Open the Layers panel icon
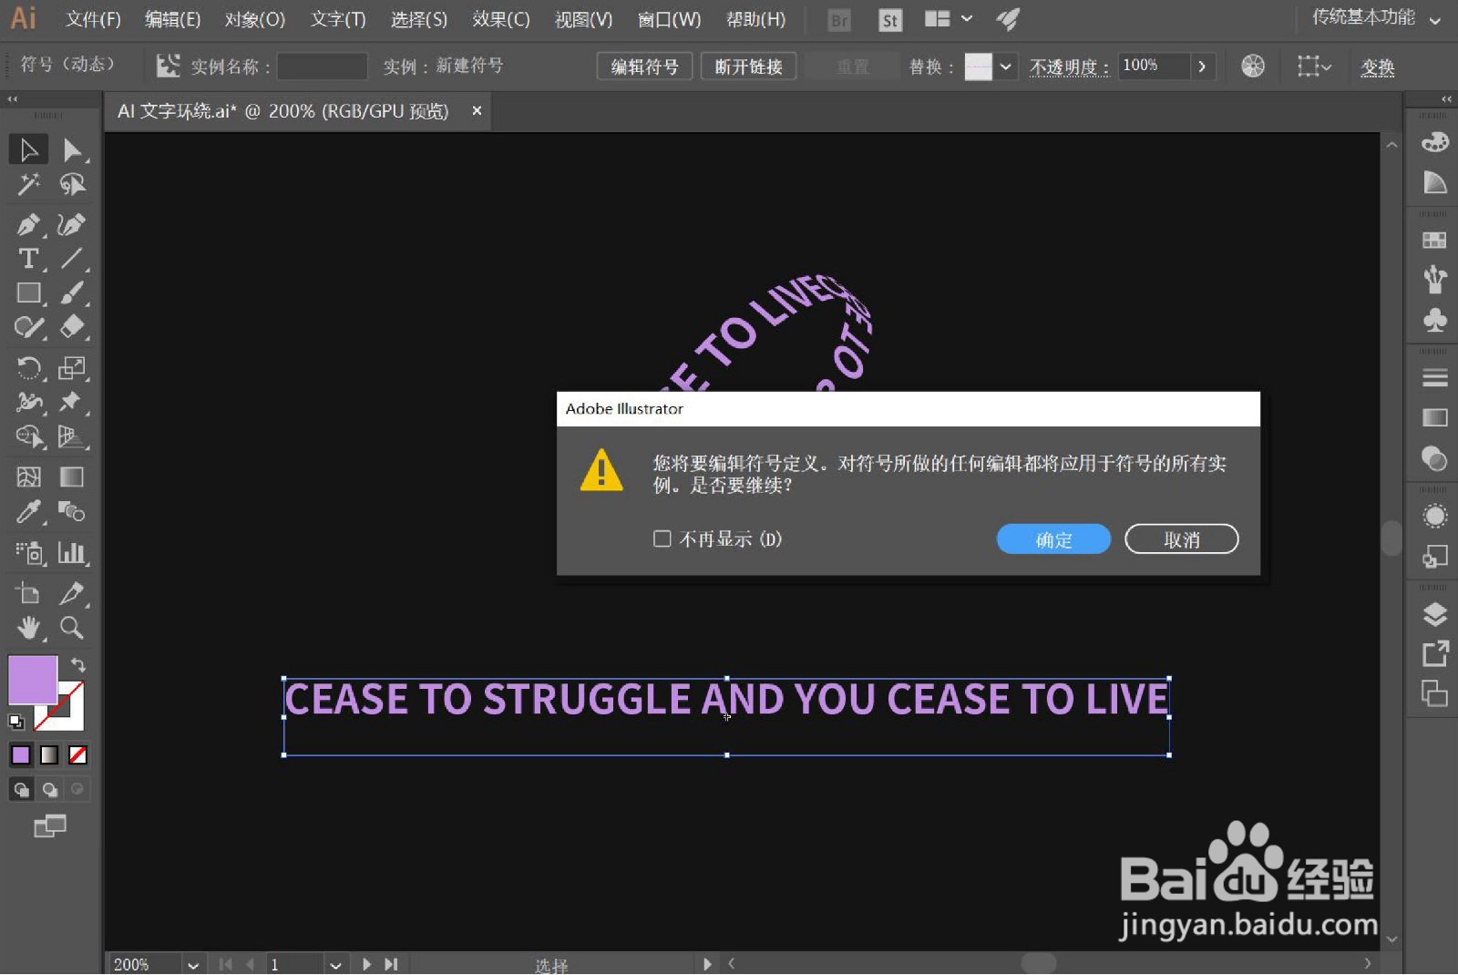 click(1433, 613)
